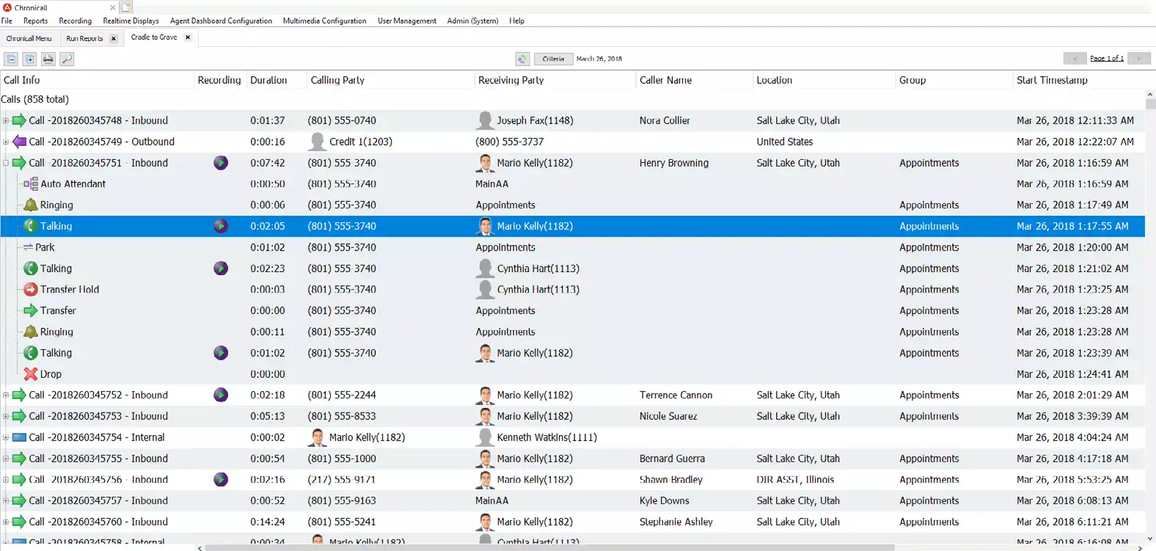The image size is (1156, 551).
Task: Click the Drop event red X icon
Action: (31, 374)
